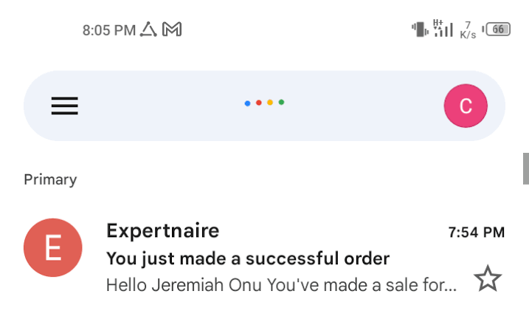Image resolution: width=529 pixels, height=316 pixels.
Task: Open the Expertnaire sender name
Action: [163, 231]
